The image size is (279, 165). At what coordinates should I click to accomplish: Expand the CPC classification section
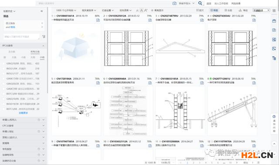23,125
